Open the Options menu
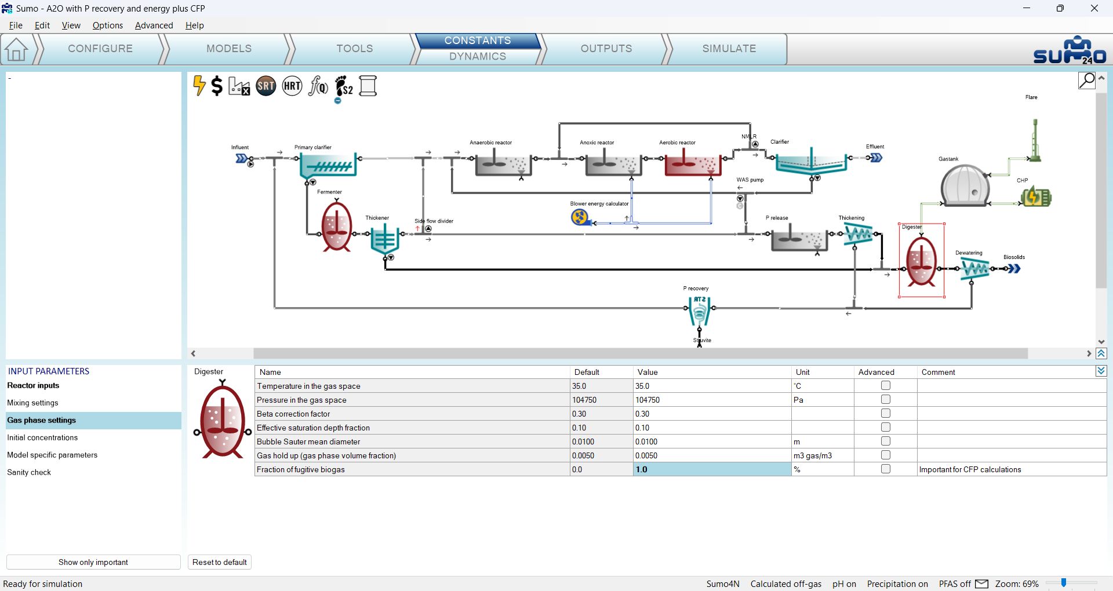This screenshot has height=591, width=1113. tap(108, 25)
